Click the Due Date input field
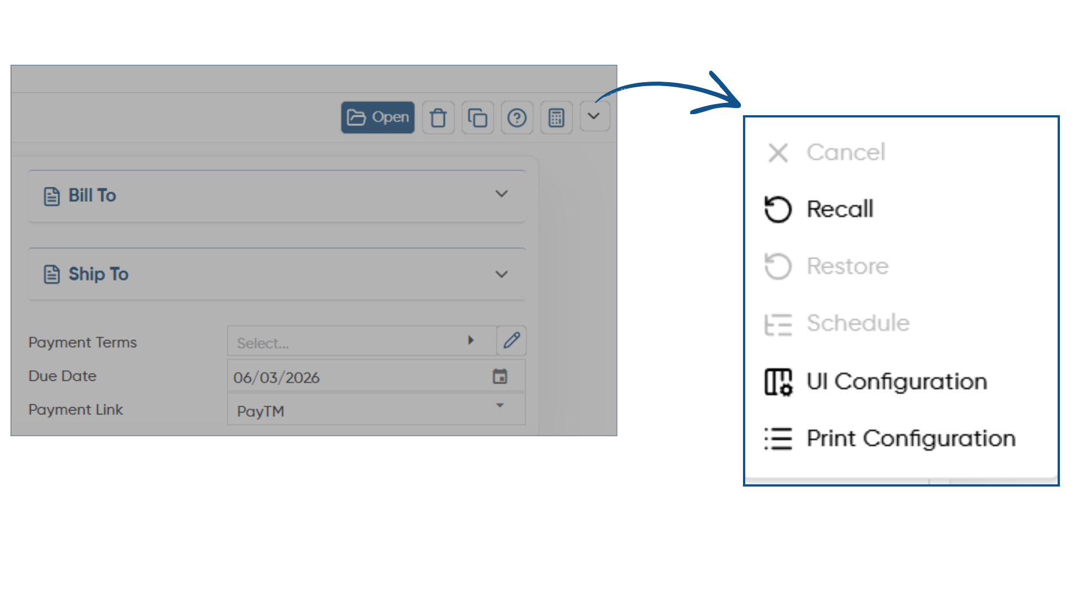The height and width of the screenshot is (604, 1075). (376, 376)
